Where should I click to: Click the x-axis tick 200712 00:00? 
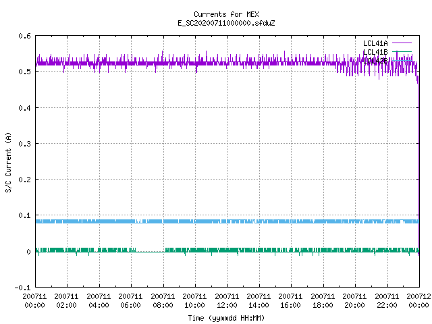(x=418, y=301)
